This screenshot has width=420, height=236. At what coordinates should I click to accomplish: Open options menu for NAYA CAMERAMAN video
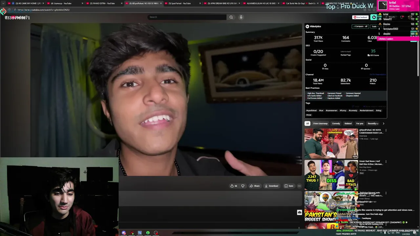click(386, 130)
